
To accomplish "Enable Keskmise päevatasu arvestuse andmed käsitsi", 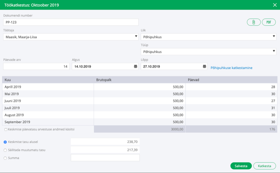I will 6,129.
